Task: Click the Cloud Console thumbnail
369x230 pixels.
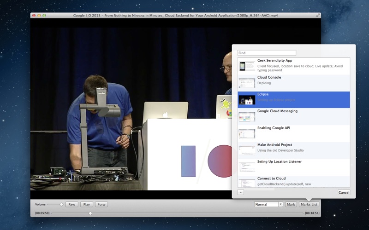Action: point(247,83)
